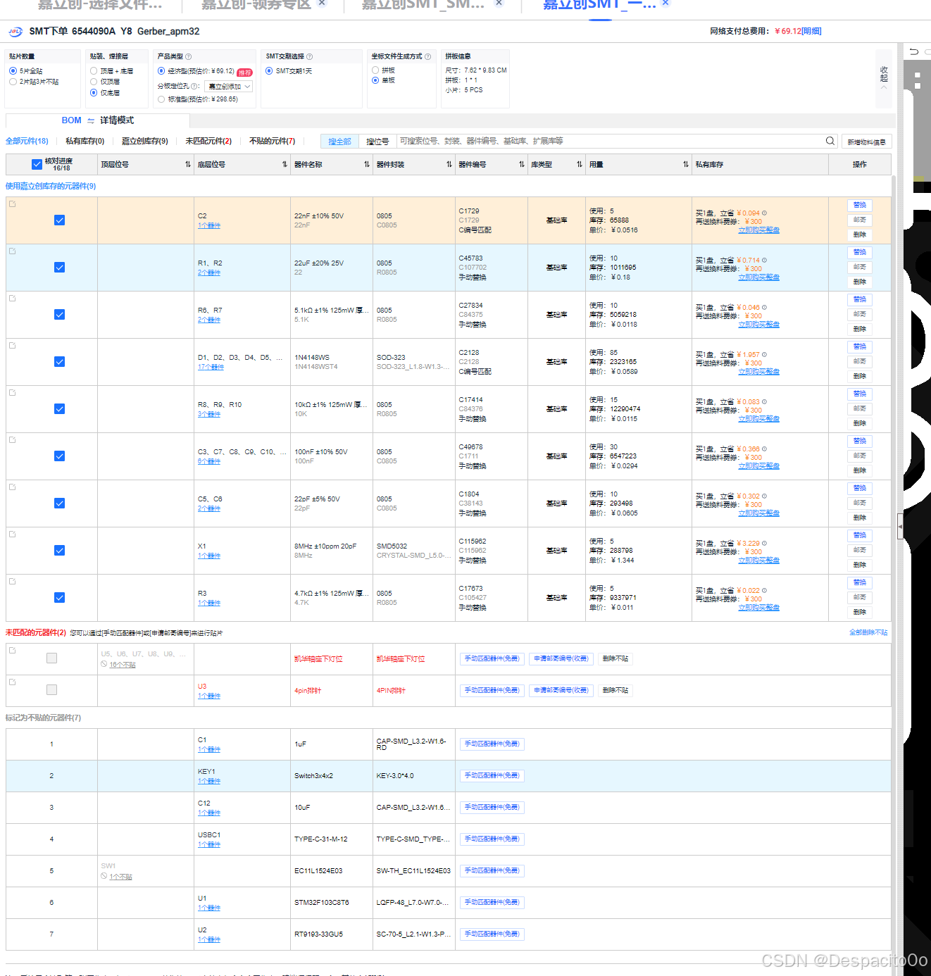The image size is (931, 976).
Task: Toggle the 核对进度 header checkbox
Action: [37, 164]
